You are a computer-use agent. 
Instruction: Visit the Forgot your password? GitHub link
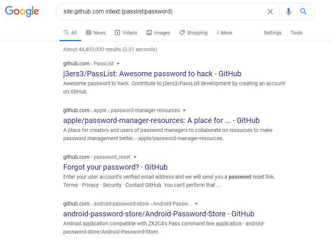point(116,167)
